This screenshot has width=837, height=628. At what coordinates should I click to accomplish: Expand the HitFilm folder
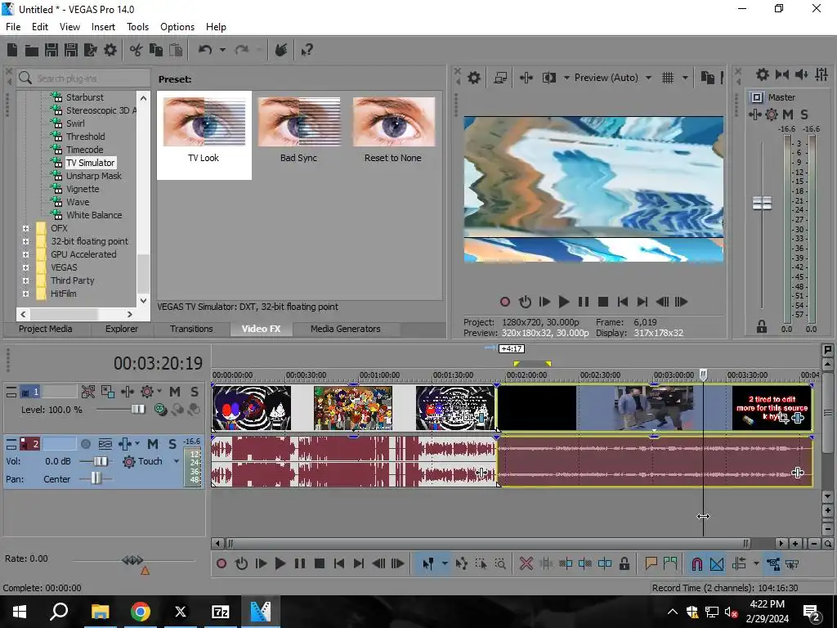tap(25, 294)
